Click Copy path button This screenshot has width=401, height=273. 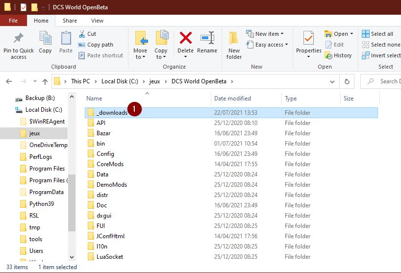click(96, 45)
